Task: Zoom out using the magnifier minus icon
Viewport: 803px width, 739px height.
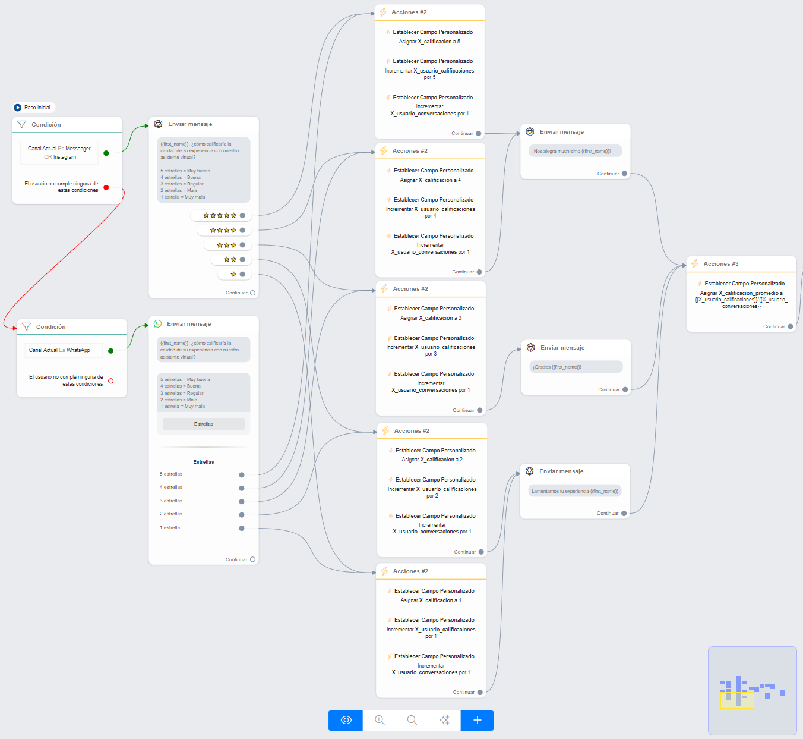Action: (412, 720)
